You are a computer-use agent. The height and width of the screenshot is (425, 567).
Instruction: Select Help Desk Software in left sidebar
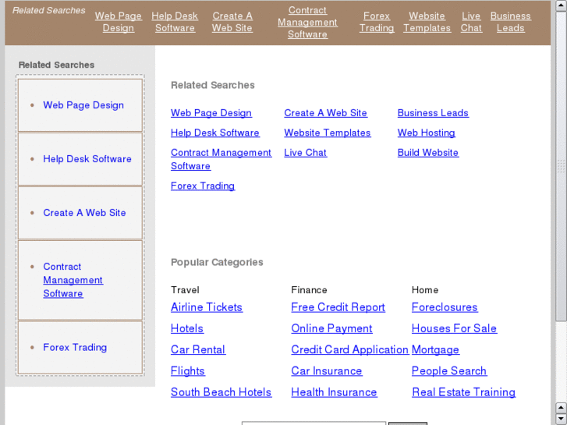pos(87,159)
